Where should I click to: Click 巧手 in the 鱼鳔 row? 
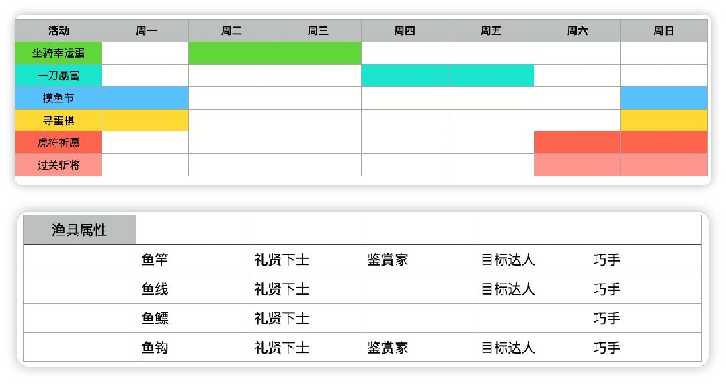tap(606, 318)
